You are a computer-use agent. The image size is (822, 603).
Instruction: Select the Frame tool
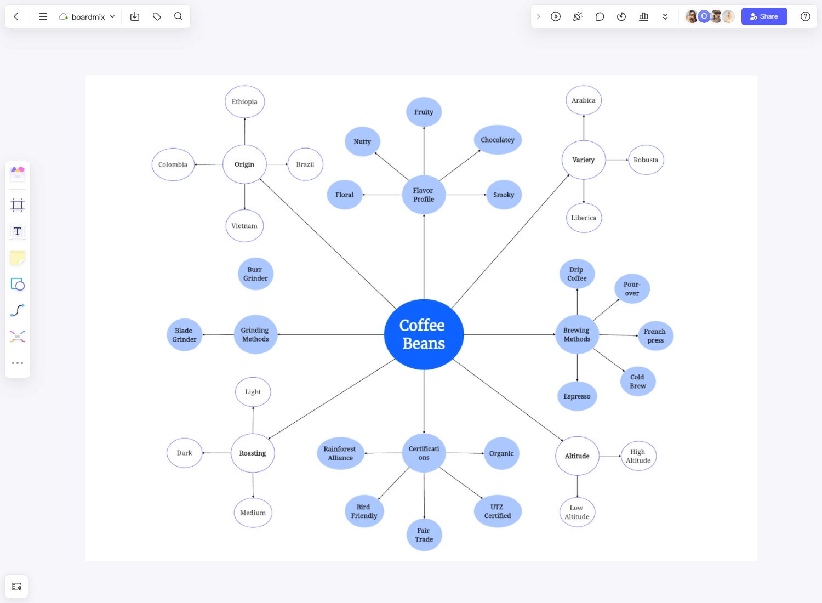pos(18,205)
